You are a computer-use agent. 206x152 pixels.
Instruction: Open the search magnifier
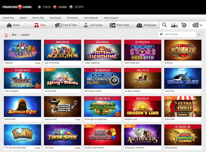164,25
